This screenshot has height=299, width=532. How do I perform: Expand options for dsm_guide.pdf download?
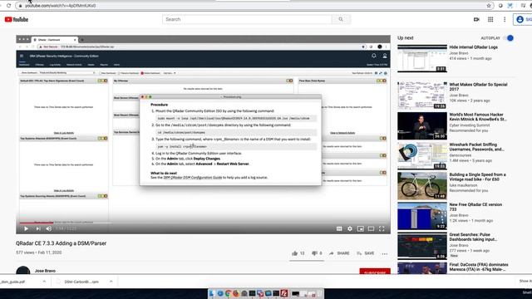click(44, 282)
